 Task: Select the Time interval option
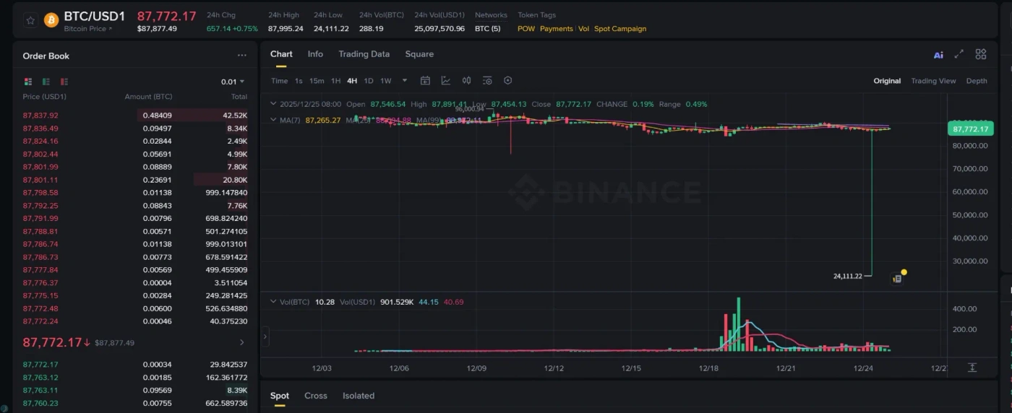click(x=279, y=81)
